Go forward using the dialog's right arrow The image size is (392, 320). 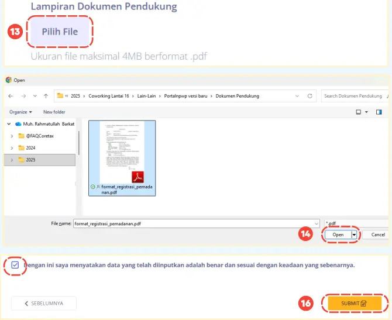(23, 96)
